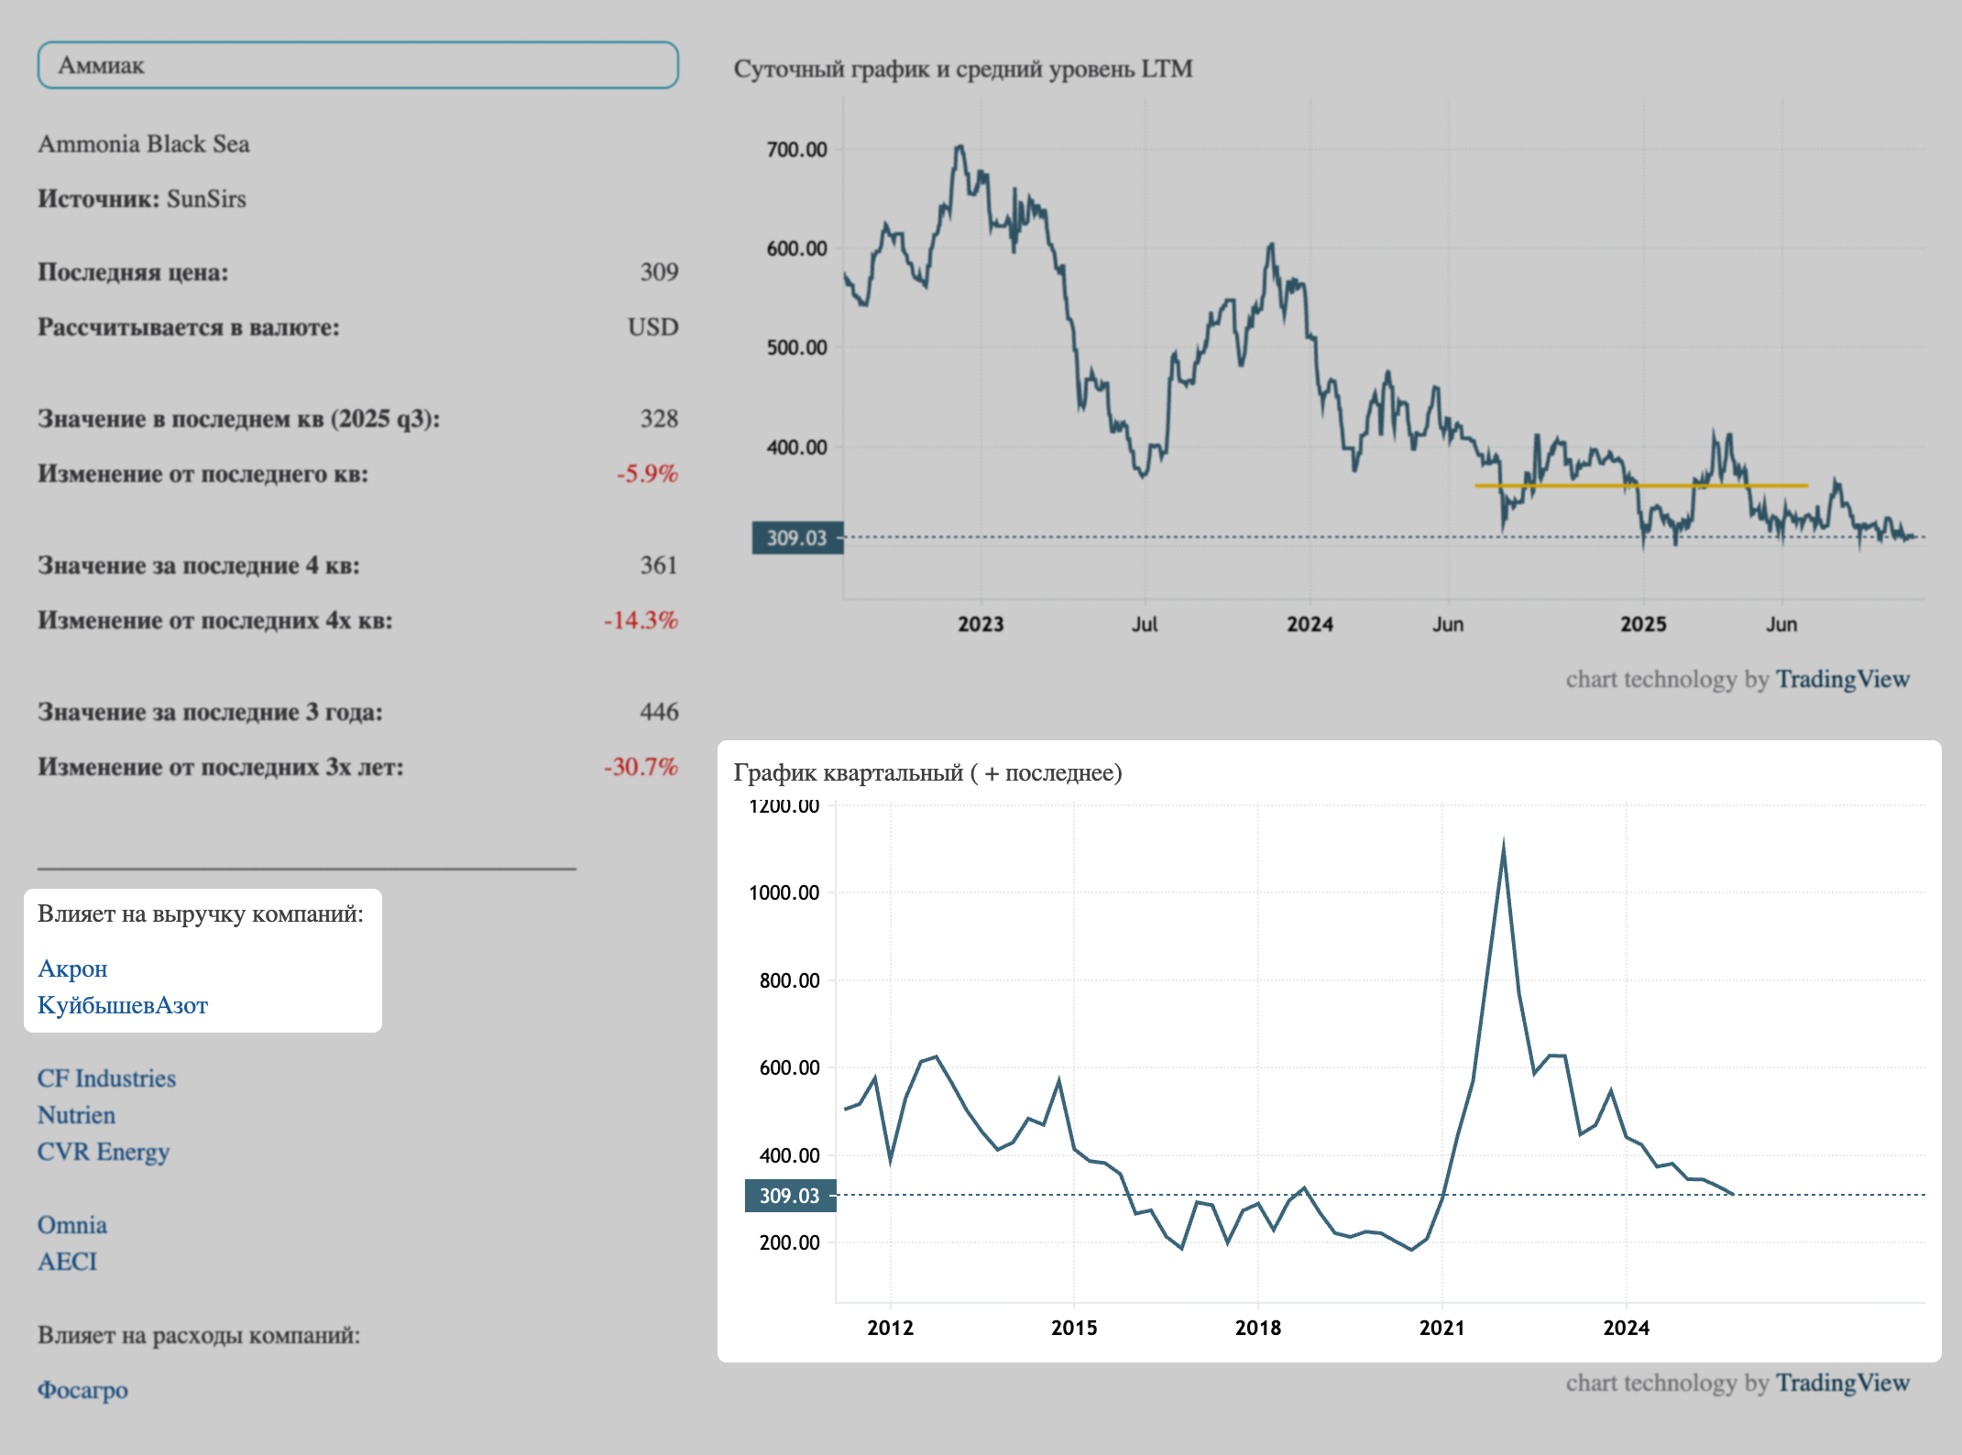Click TradingView link under quarterly chart
This screenshot has width=1962, height=1455.
[1842, 1383]
